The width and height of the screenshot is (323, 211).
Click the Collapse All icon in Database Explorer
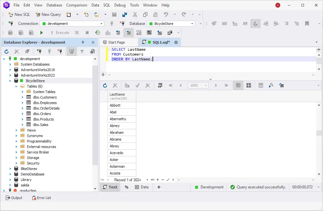click(x=27, y=51)
